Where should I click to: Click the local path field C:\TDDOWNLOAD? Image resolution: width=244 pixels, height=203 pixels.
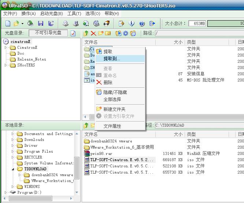pos(200,125)
